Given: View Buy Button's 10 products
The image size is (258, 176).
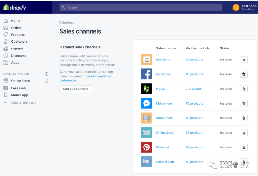Looking at the screenshot, I should point(195,59).
